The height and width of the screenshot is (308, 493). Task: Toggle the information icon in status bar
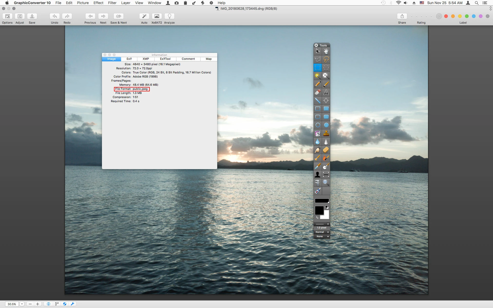point(48,304)
